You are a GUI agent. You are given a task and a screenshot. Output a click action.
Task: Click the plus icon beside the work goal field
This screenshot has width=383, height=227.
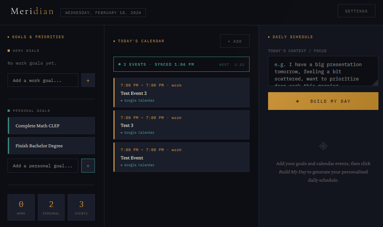pos(88,80)
